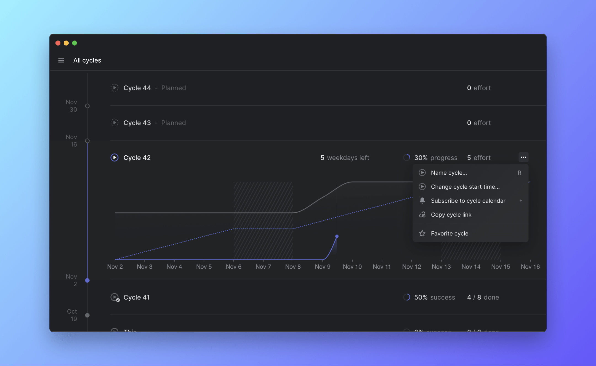Toggle the three-dot Cycle 42 options button
The height and width of the screenshot is (366, 596).
(523, 157)
